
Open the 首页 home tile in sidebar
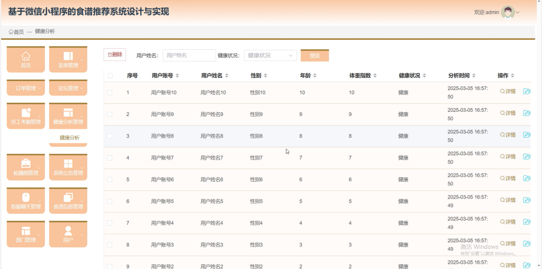[26, 59]
